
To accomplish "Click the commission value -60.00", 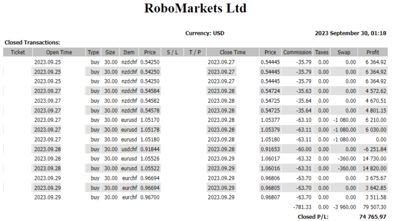I will pos(304,149).
